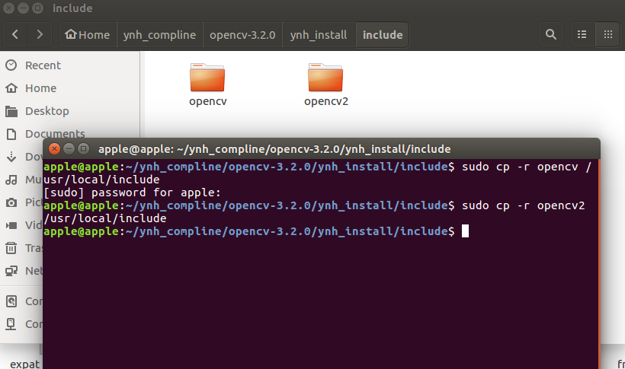Click the Videos icon in sidebar
625x369 pixels.
coord(11,225)
